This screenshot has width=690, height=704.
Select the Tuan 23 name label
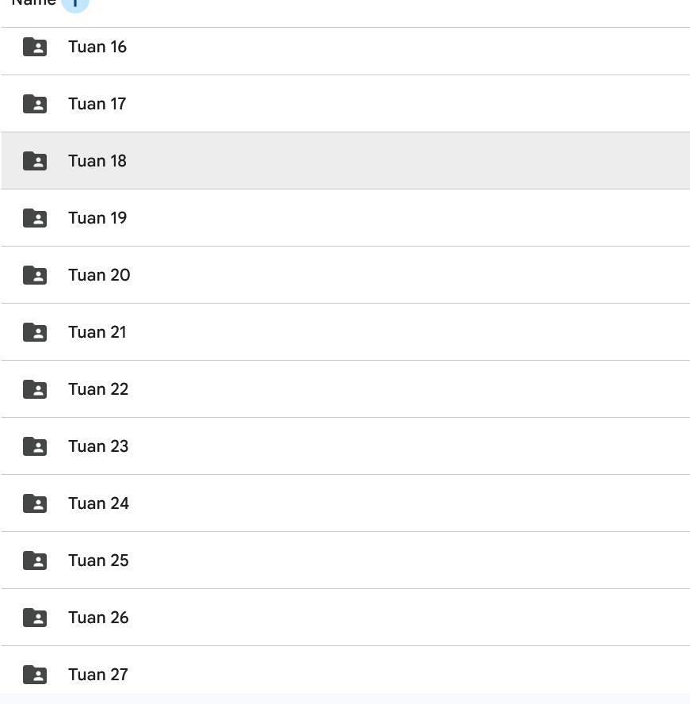click(x=98, y=446)
